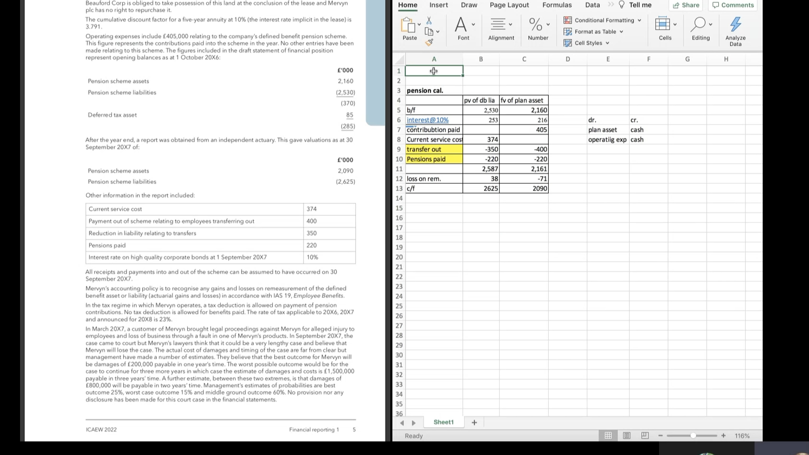
Task: Show more ribbon tabs chevron
Action: tap(610, 5)
